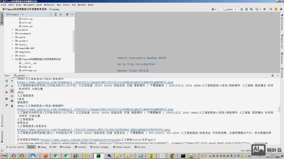The width and height of the screenshot is (284, 159).
Task: Toggle pin tab in Run panel
Action: 6,105
